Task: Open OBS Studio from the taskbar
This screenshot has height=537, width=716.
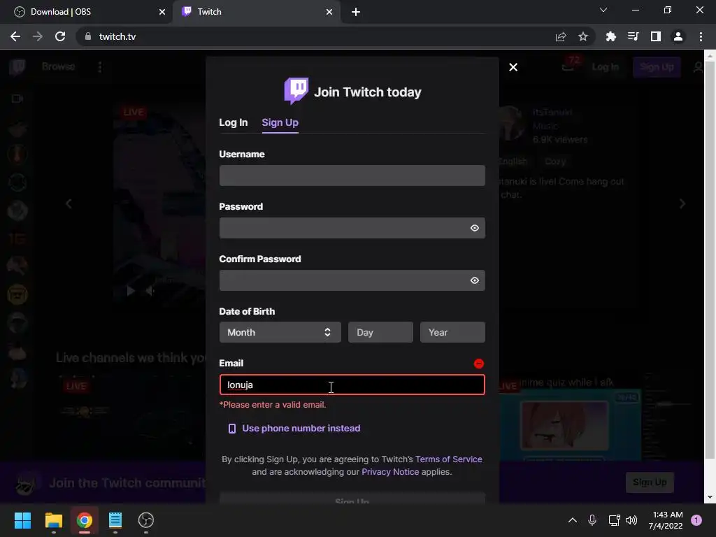Action: click(146, 520)
